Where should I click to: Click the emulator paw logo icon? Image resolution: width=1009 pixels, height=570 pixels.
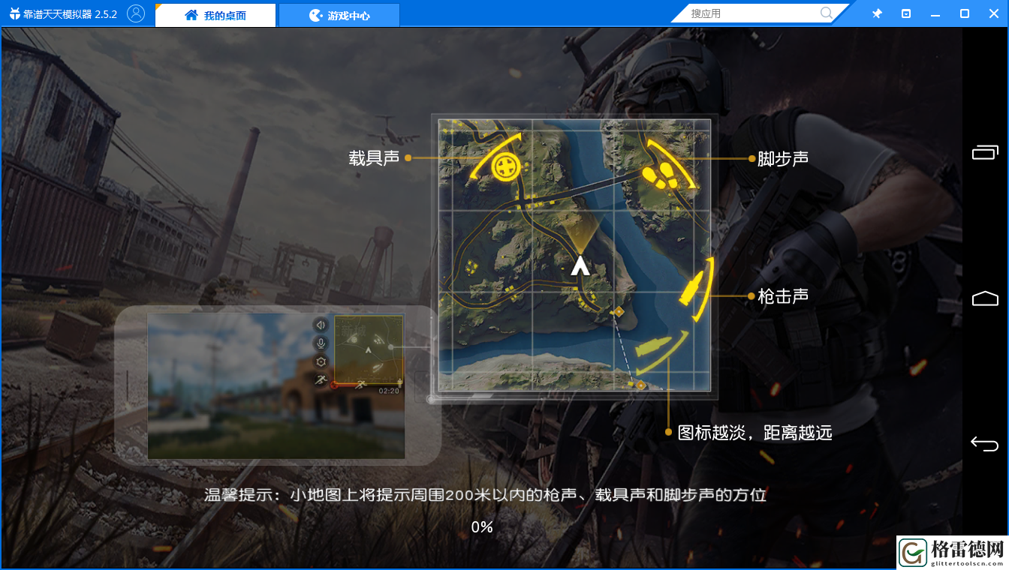(x=14, y=14)
